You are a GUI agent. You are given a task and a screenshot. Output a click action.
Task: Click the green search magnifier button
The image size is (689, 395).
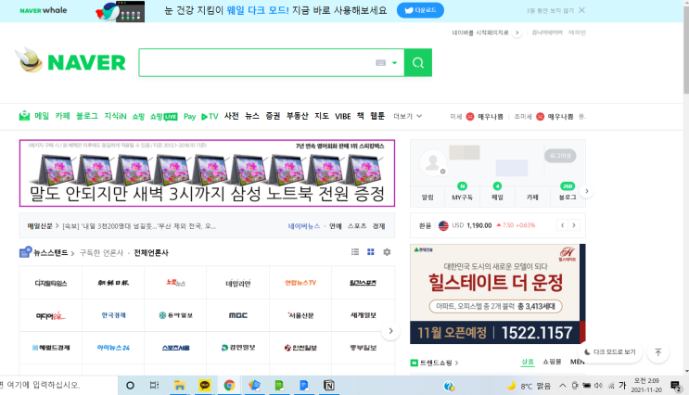coord(418,62)
